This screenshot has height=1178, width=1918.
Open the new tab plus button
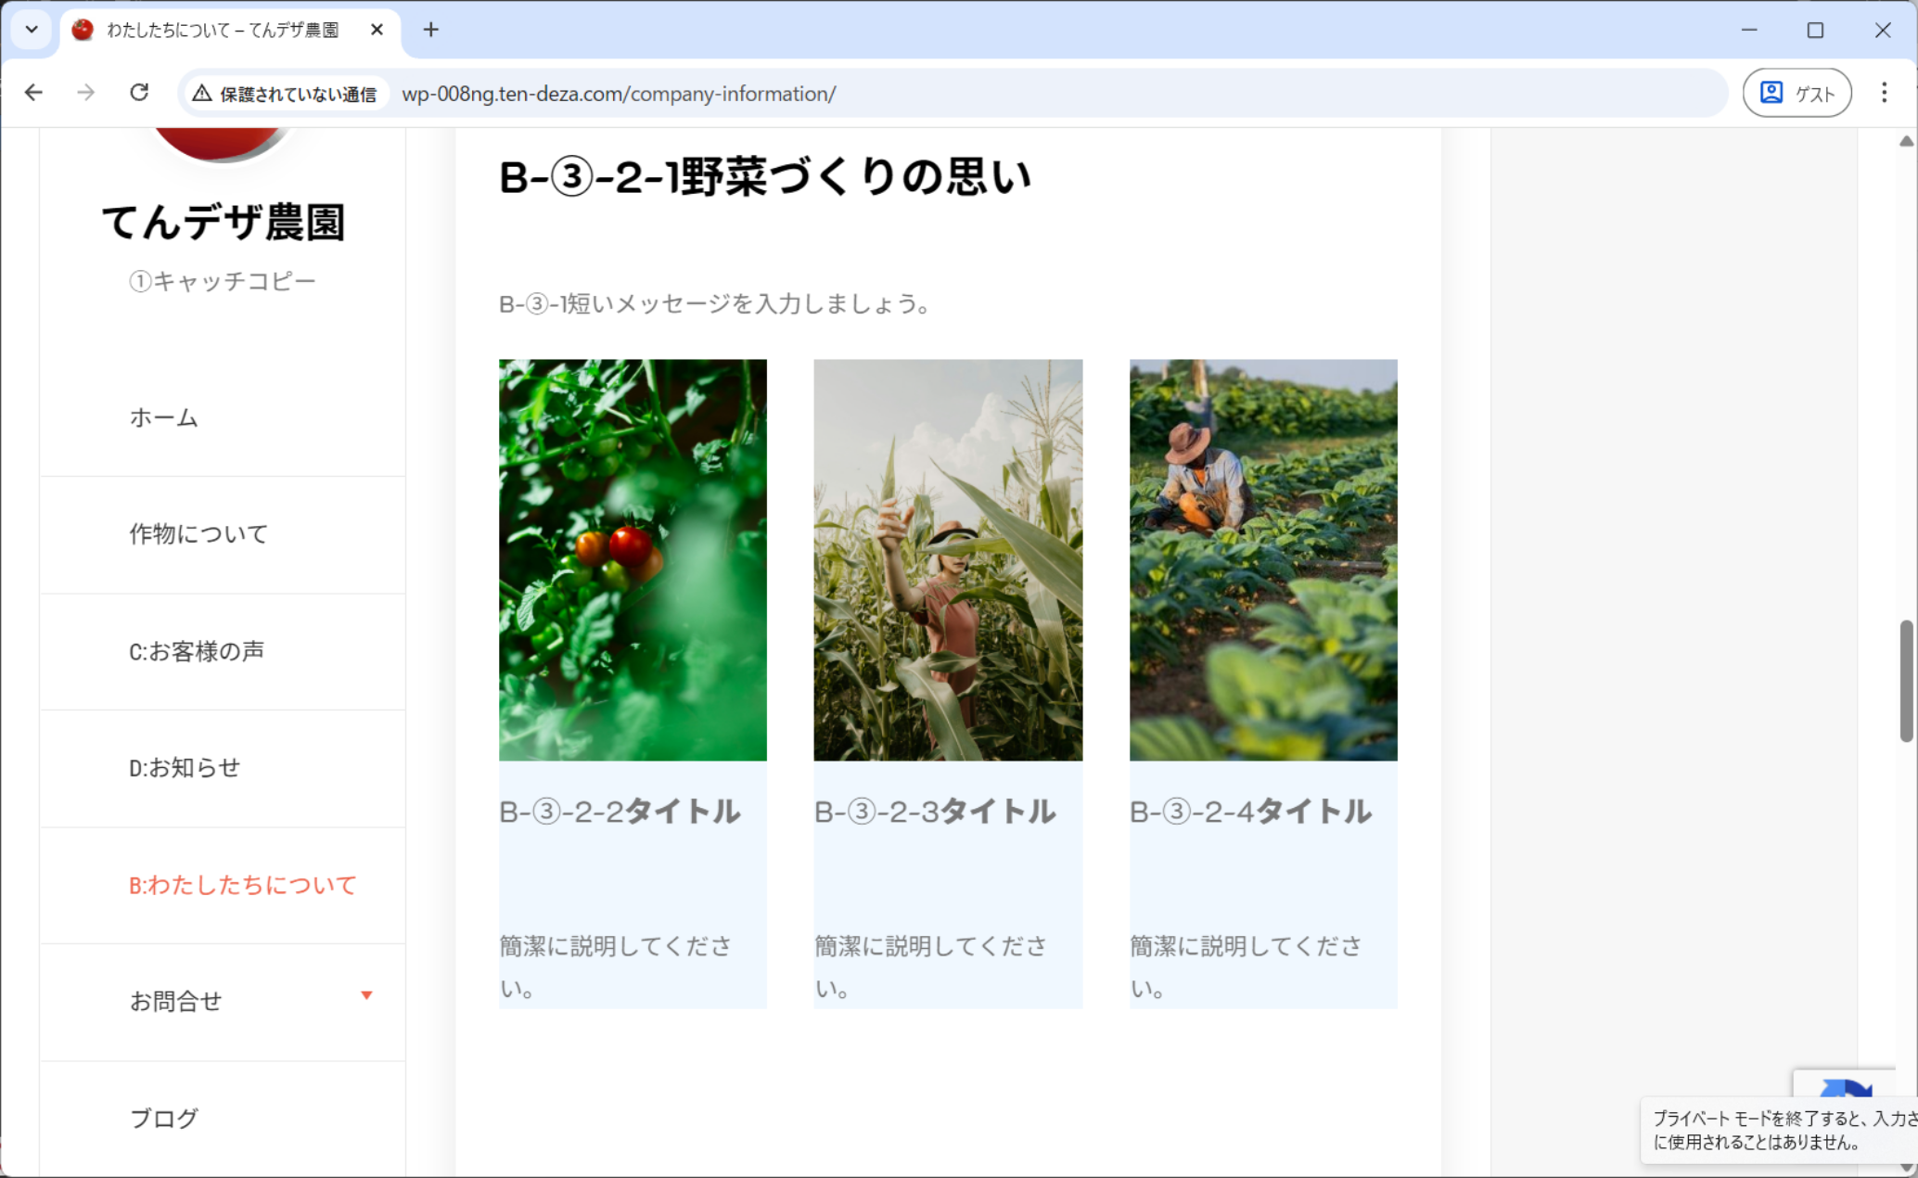click(x=430, y=30)
